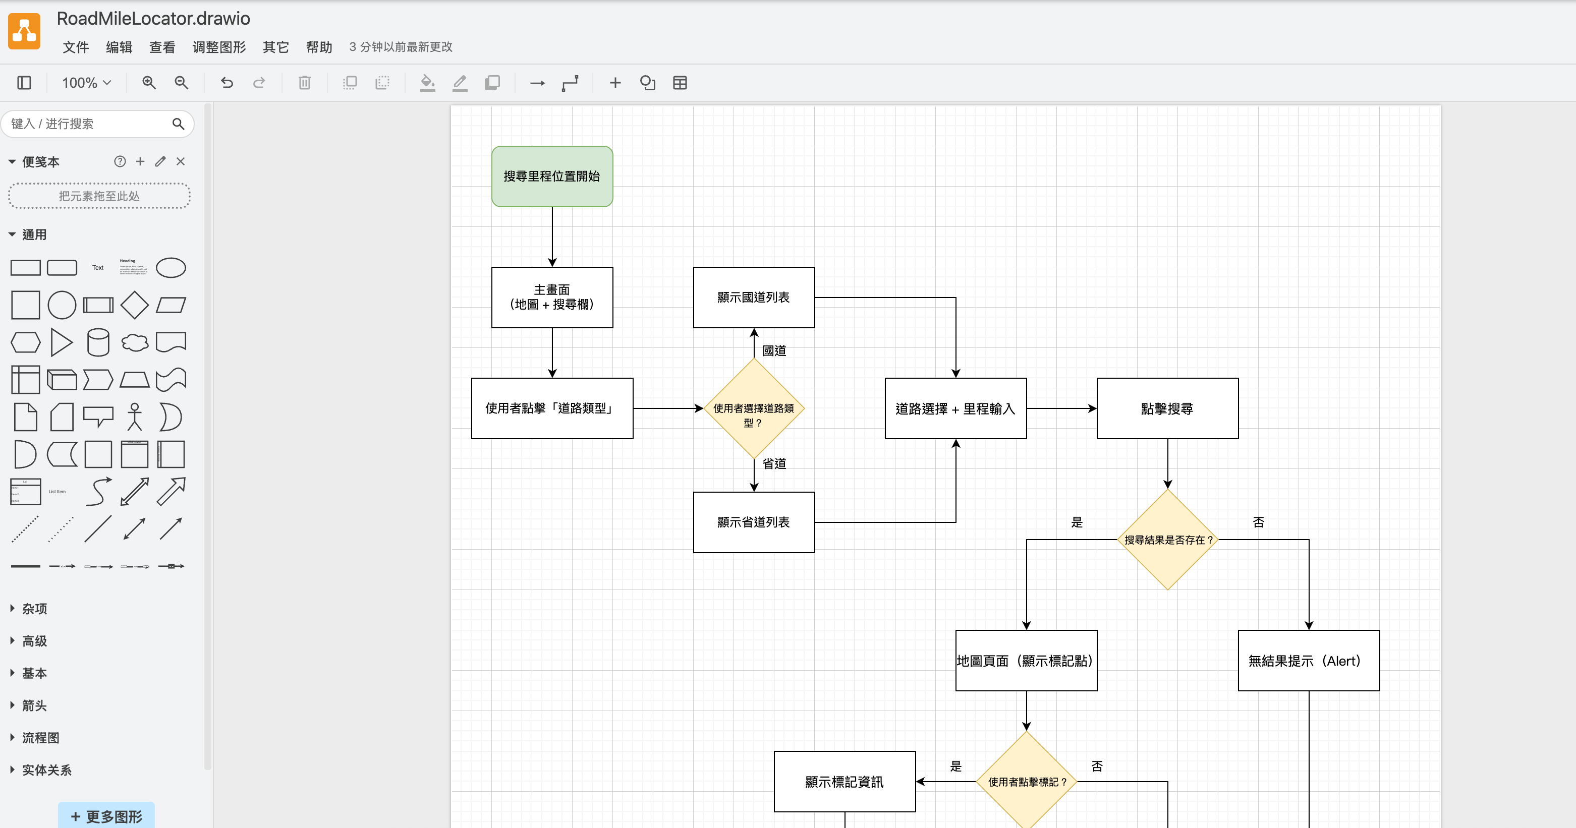Click the zoom out magnifier icon

click(181, 83)
